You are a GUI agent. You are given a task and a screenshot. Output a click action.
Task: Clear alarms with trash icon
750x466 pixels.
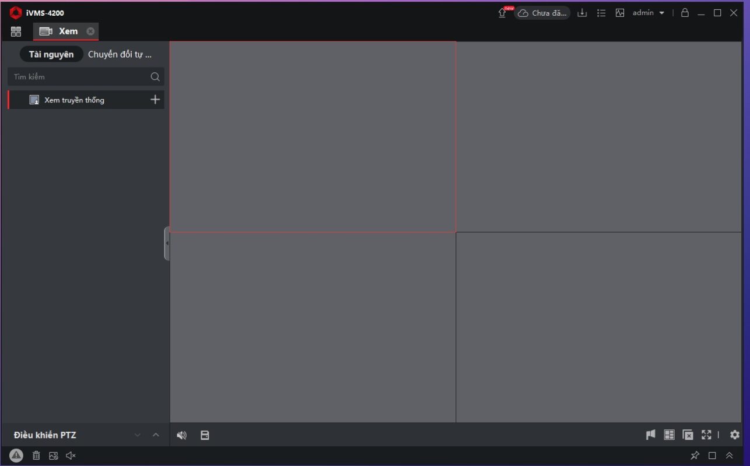pyautogui.click(x=36, y=456)
